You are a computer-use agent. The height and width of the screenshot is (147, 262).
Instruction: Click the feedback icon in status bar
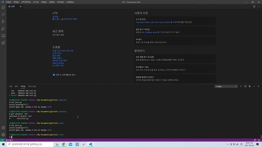coord(255,140)
